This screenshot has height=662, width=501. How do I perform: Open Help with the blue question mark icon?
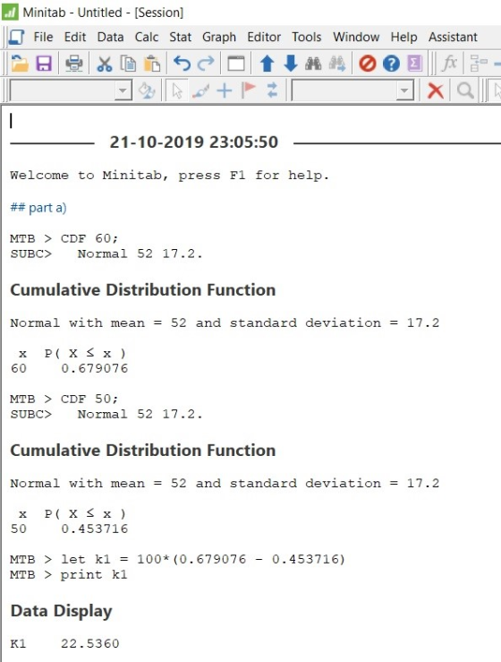pyautogui.click(x=391, y=64)
